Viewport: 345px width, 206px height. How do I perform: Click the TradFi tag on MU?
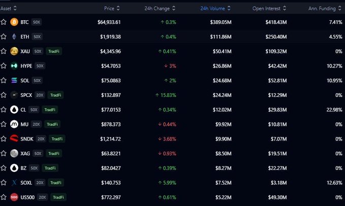(x=52, y=124)
